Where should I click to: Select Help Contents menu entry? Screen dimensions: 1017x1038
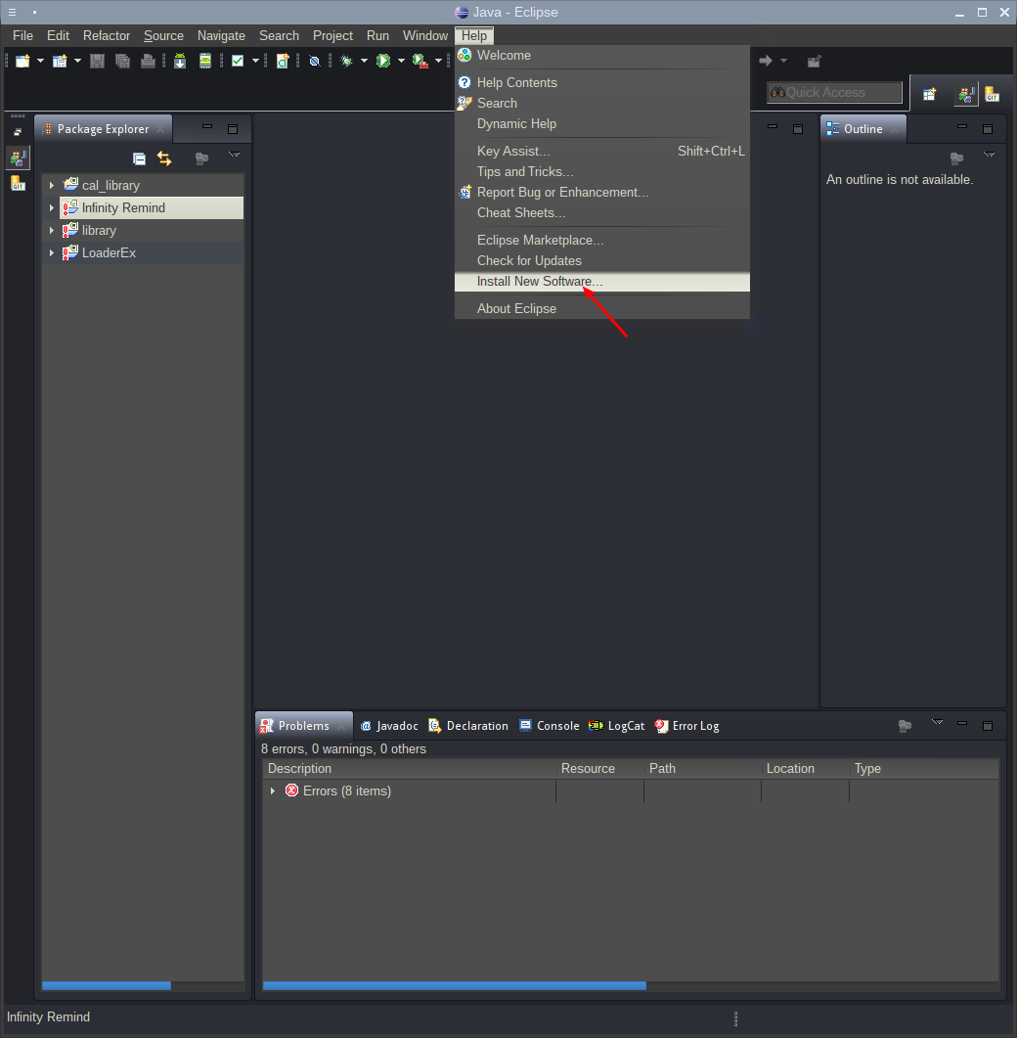602,83
